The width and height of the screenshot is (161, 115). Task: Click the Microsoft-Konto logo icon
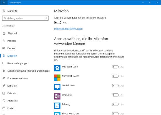(57, 77)
